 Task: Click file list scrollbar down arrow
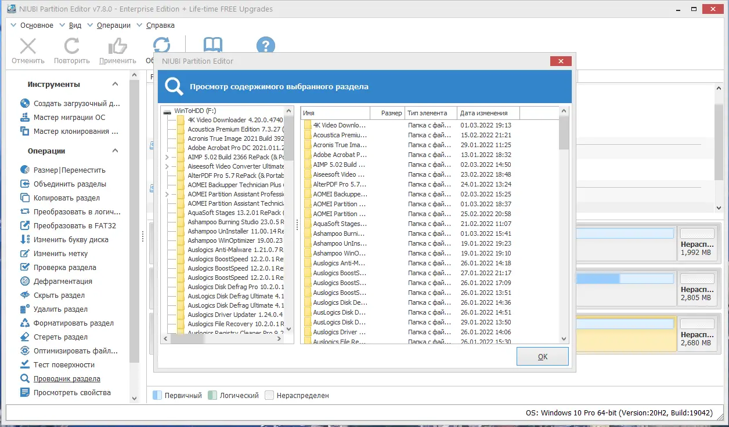[x=564, y=339]
